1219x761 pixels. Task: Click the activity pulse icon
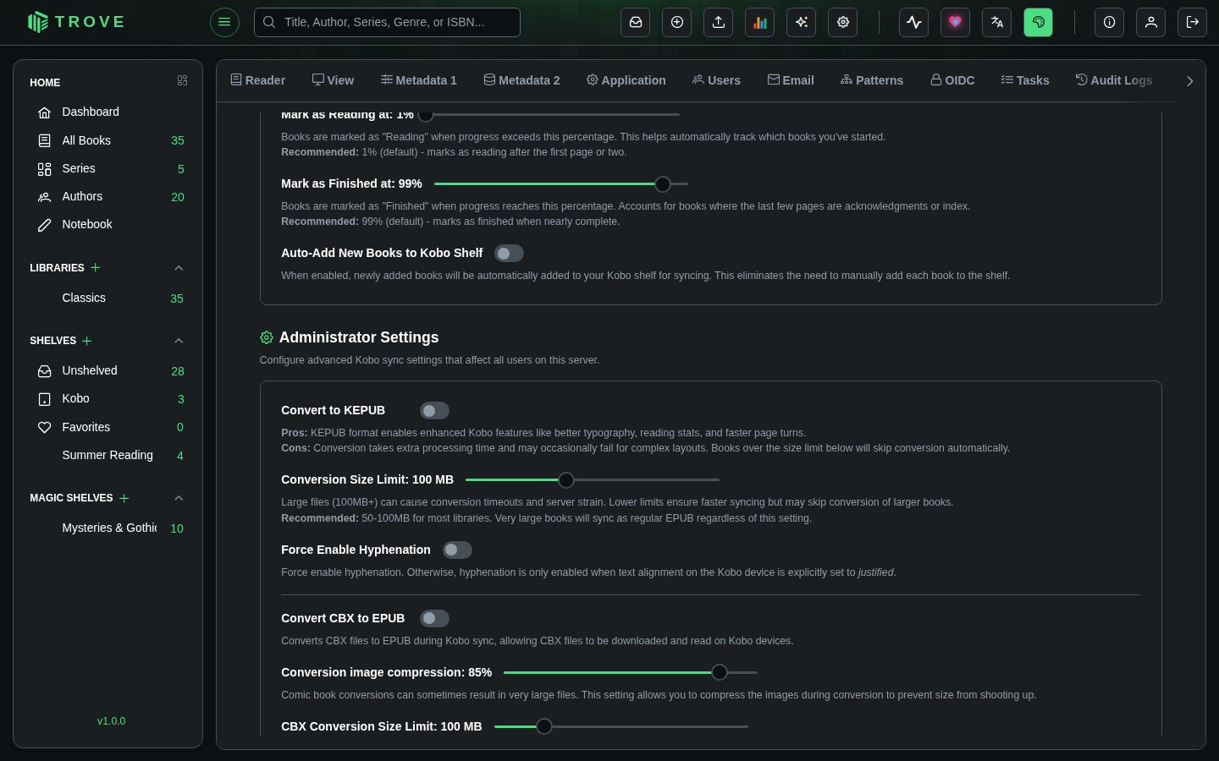pyautogui.click(x=914, y=22)
